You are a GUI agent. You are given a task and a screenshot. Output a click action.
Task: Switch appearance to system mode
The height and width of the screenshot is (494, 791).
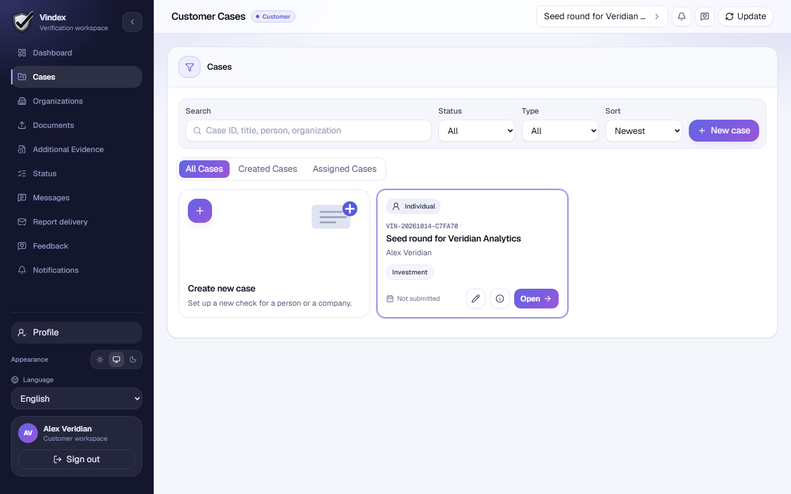click(116, 360)
